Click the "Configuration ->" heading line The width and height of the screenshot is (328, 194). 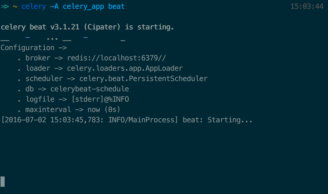pyautogui.click(x=34, y=48)
